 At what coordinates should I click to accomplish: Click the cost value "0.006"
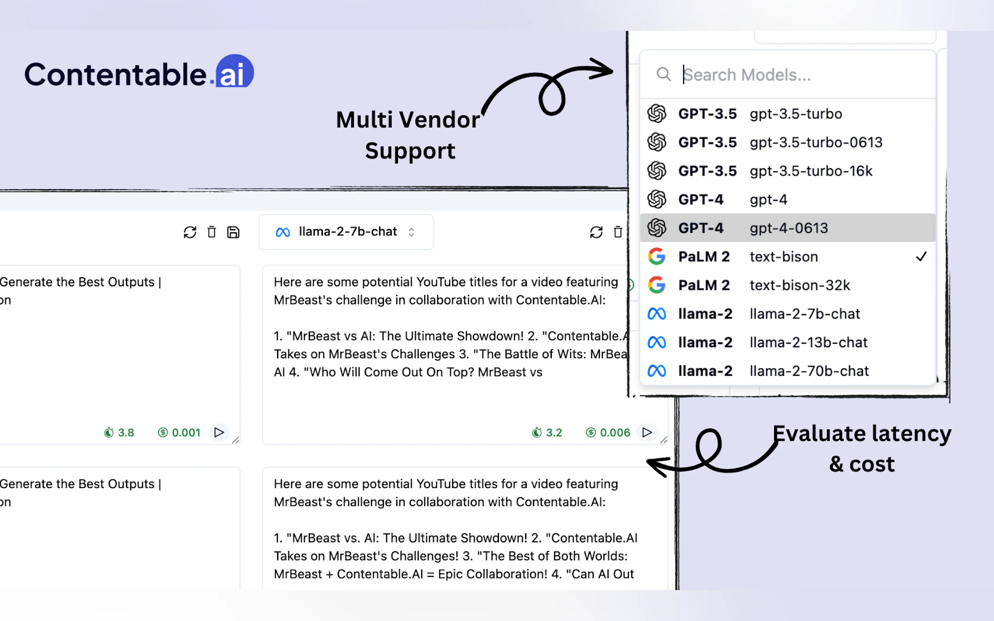615,433
